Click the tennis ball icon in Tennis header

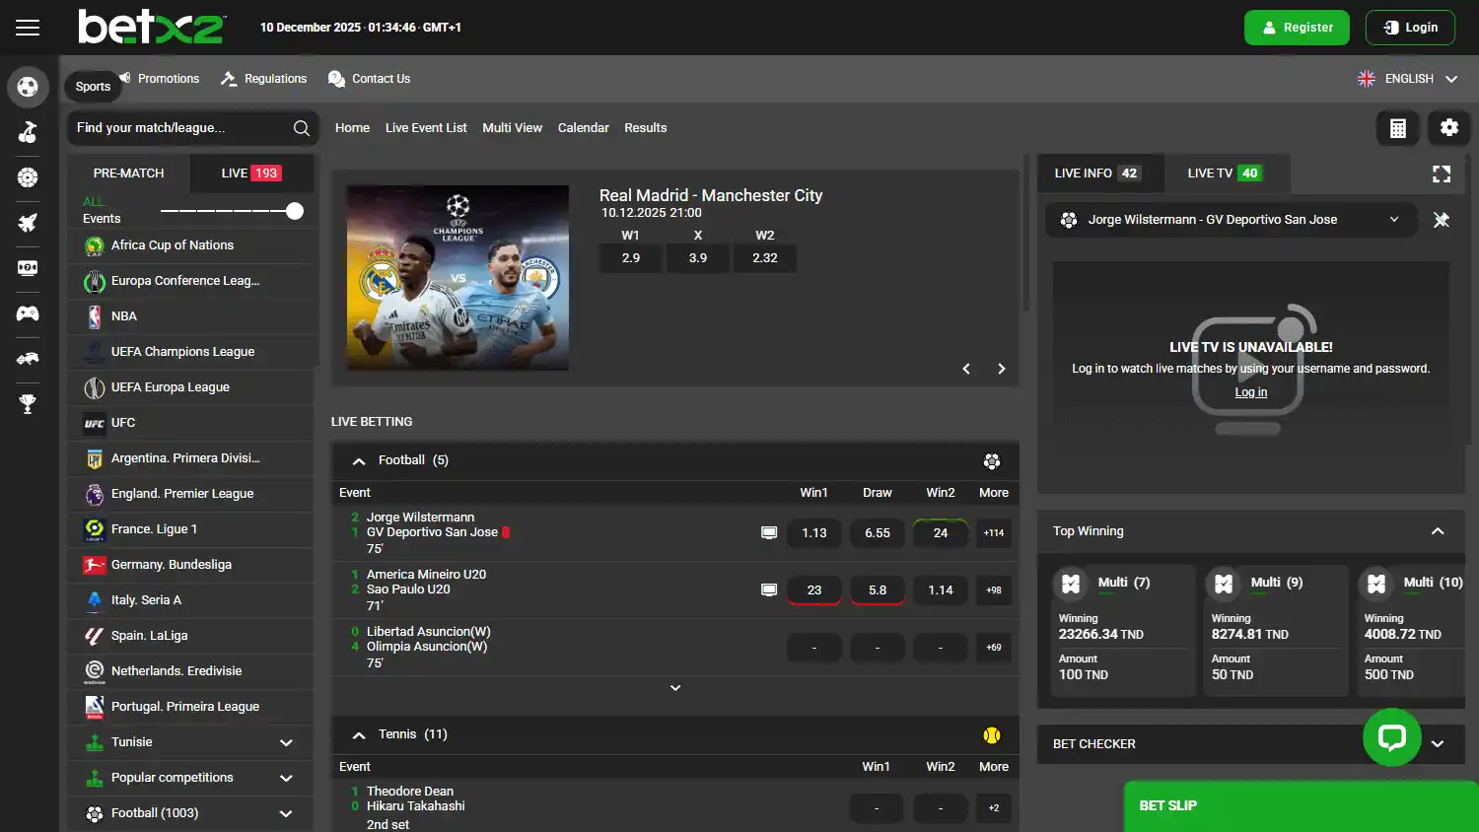992,734
